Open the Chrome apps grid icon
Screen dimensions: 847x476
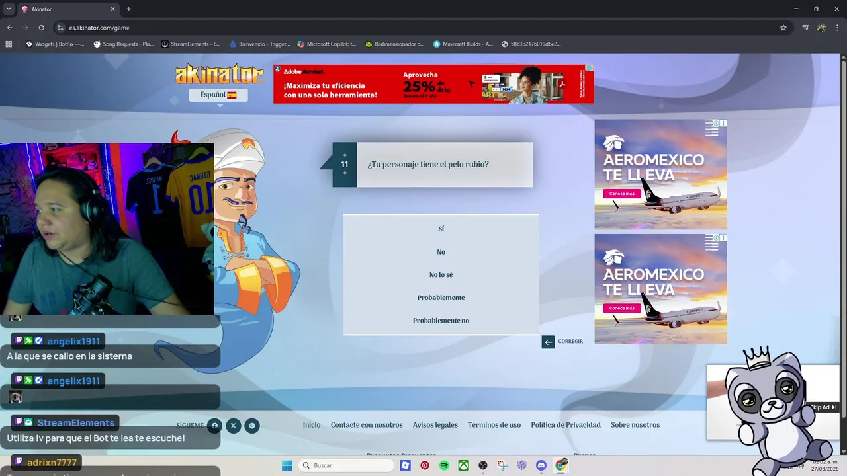(x=9, y=44)
